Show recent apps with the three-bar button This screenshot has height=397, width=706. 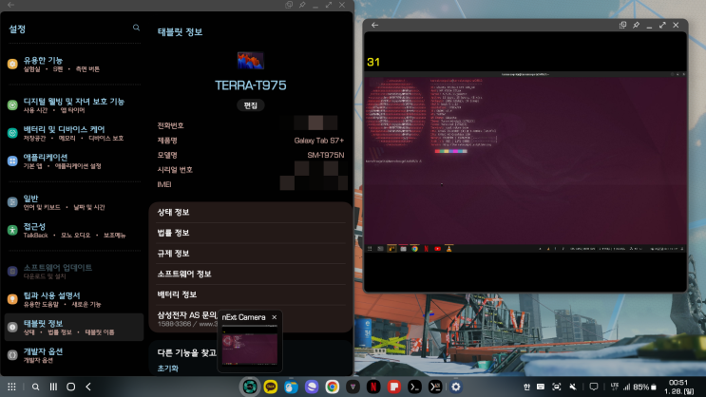coord(53,388)
